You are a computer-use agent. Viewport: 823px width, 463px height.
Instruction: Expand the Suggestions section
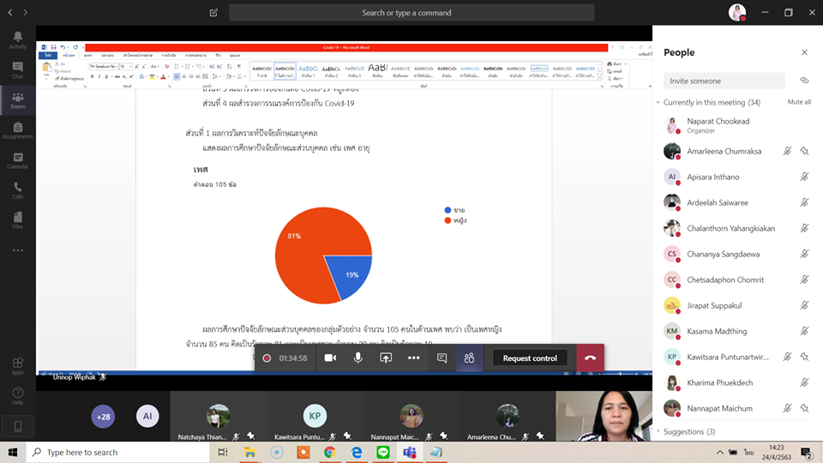(658, 431)
